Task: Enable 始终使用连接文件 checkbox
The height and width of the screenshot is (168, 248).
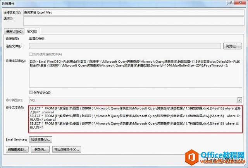Action: pyautogui.click(x=31, y=54)
